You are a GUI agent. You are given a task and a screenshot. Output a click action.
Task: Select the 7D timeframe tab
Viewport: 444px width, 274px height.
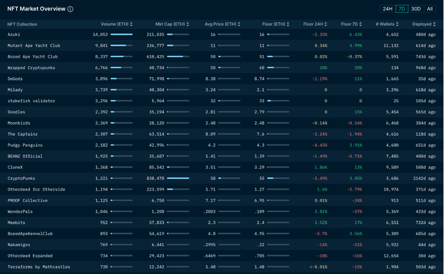coord(401,9)
